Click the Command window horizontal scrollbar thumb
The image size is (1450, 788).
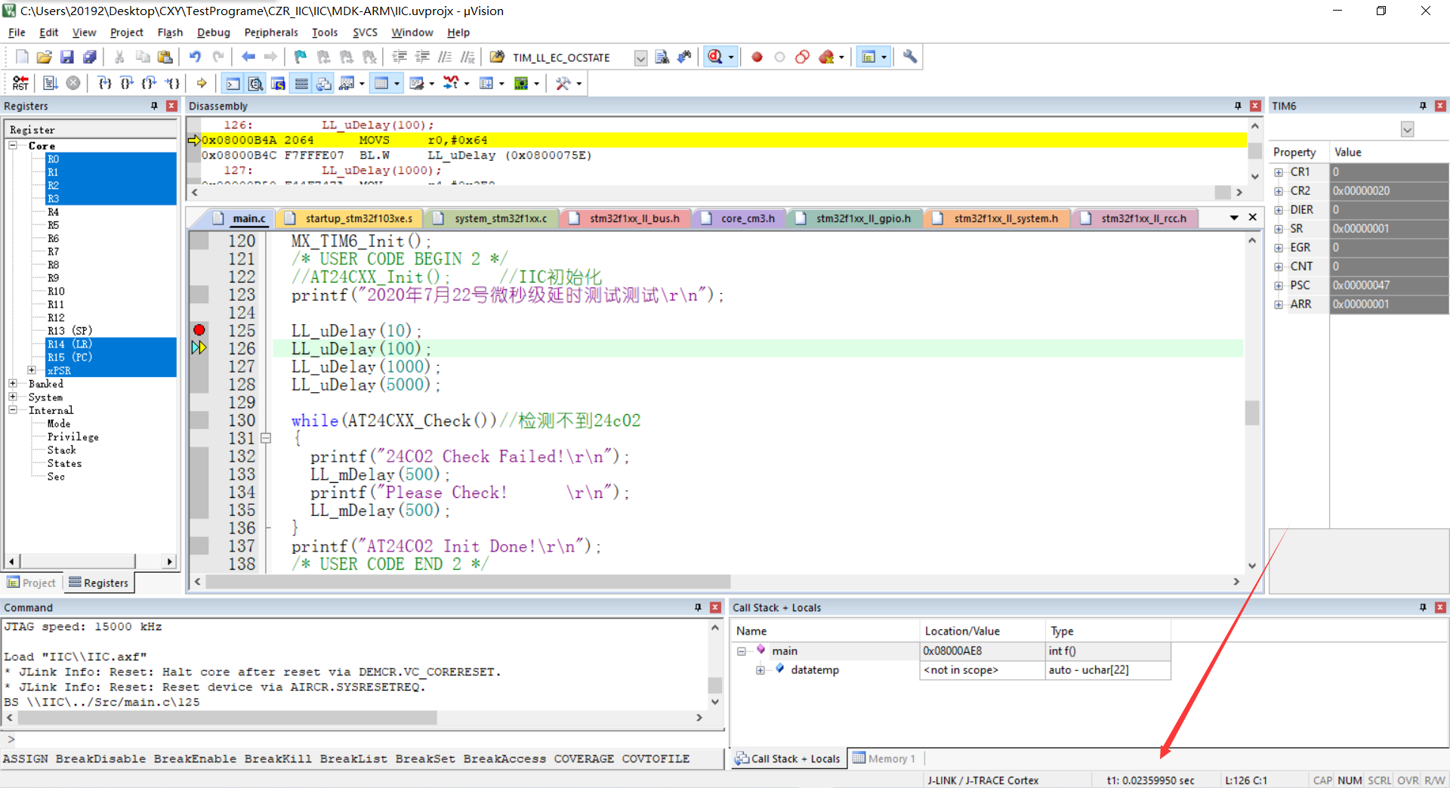[227, 718]
